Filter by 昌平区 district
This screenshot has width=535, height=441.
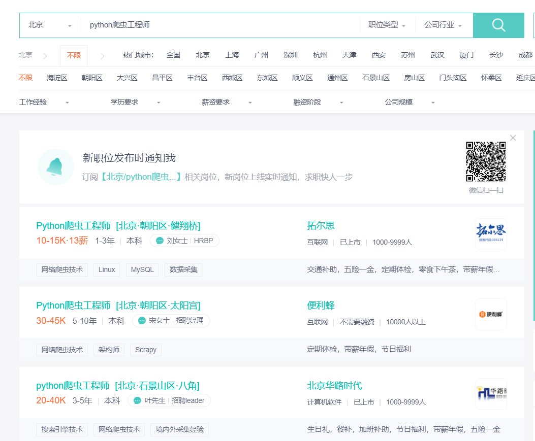pos(163,78)
